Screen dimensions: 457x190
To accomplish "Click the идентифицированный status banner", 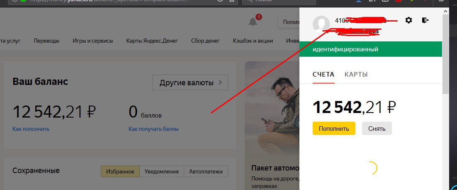I will coord(371,49).
